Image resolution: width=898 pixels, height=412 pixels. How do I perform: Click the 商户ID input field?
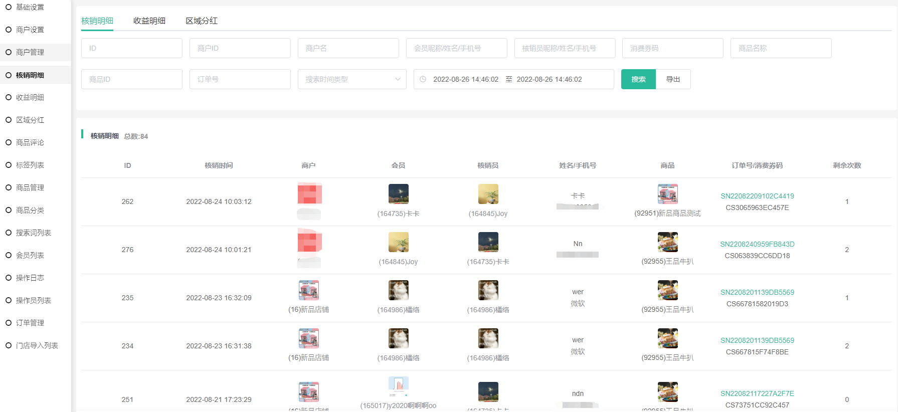pos(240,48)
